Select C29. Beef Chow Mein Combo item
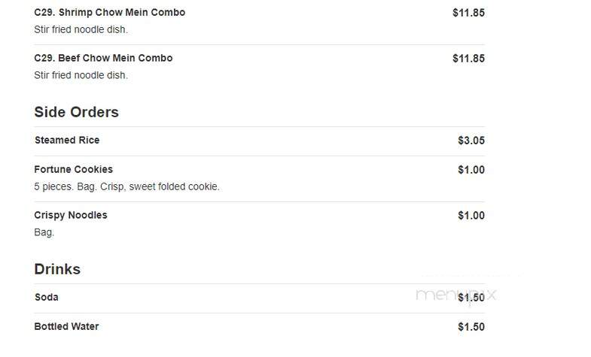Image resolution: width=591 pixels, height=357 pixels. (103, 58)
